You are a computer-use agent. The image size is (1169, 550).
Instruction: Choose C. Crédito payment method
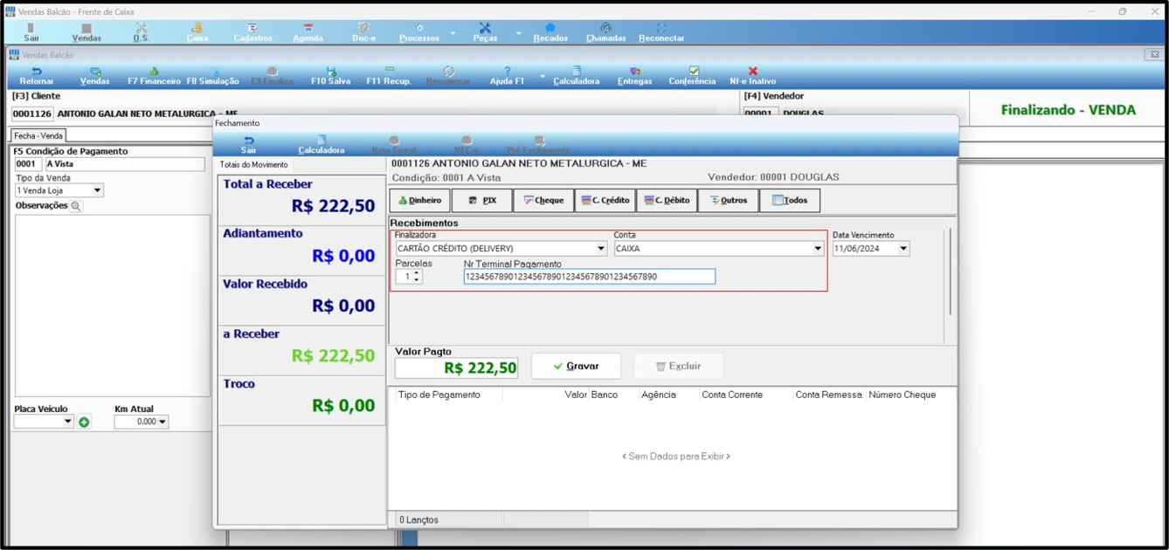point(605,201)
